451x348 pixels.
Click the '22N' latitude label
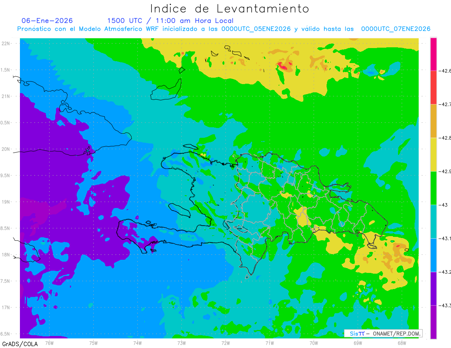[6, 43]
